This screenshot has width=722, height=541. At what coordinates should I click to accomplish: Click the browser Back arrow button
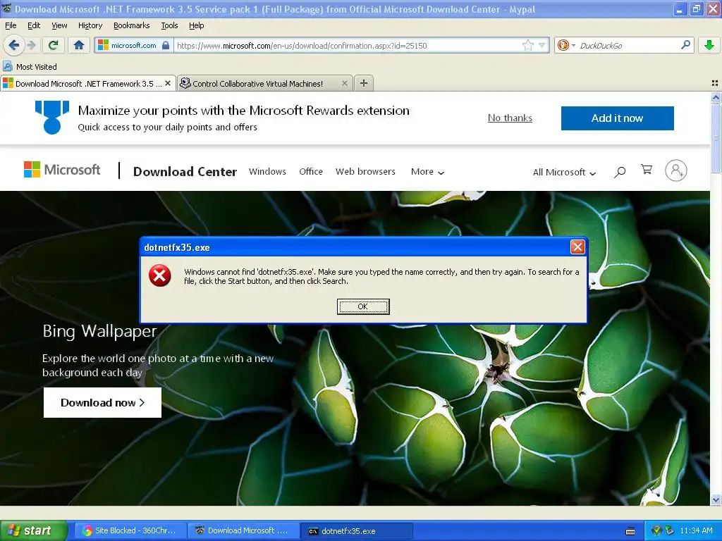[13, 45]
